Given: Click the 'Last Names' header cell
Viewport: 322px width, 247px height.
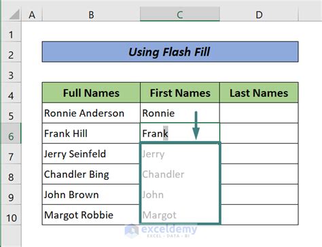Looking at the screenshot, I should click(259, 93).
